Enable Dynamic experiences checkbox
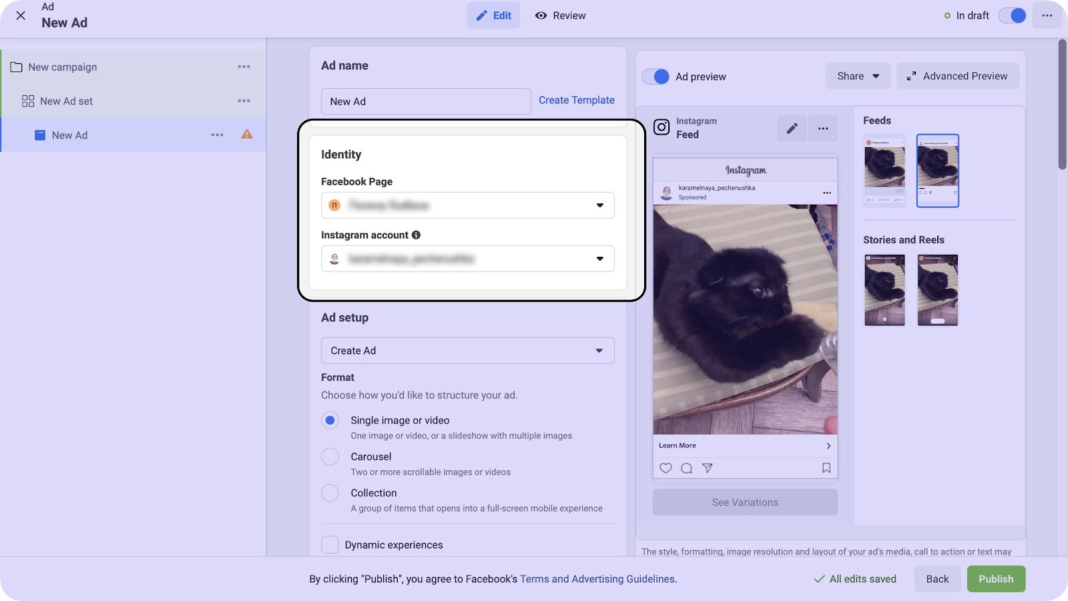This screenshot has height=601, width=1068. (x=330, y=545)
